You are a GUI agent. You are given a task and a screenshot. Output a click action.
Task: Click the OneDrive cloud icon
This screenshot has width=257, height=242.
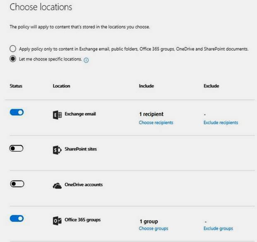coord(57,185)
